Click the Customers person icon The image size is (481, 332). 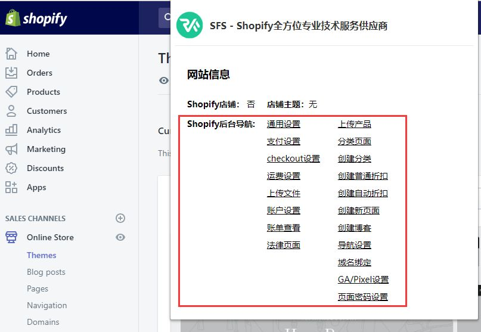pyautogui.click(x=11, y=111)
